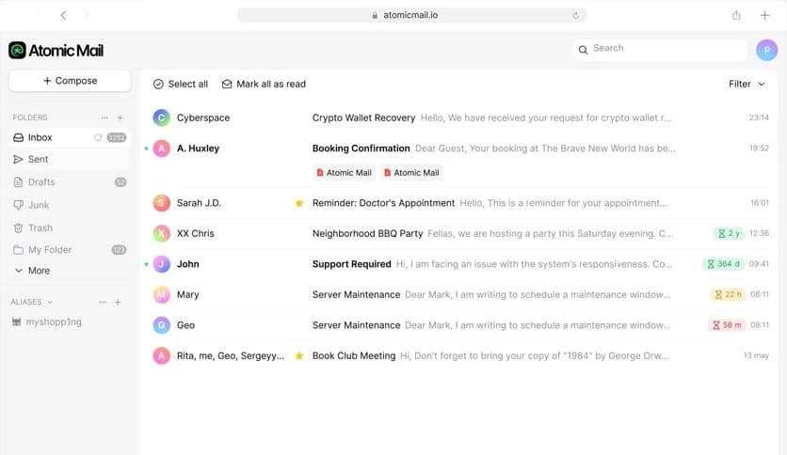Go back in the browser
787x455 pixels.
coord(63,16)
